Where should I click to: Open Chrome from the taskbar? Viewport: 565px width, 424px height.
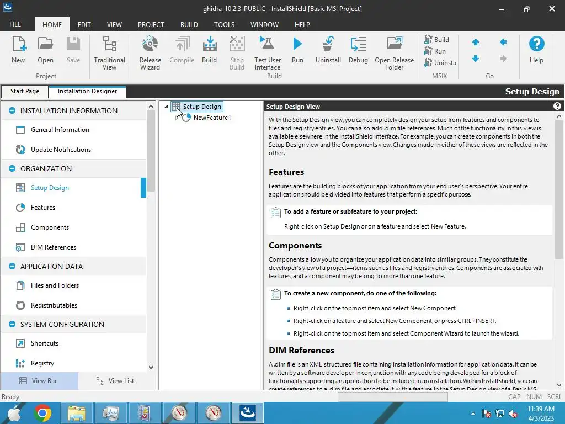[x=42, y=413]
